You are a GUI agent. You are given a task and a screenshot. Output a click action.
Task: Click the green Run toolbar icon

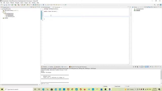pos(12,5)
